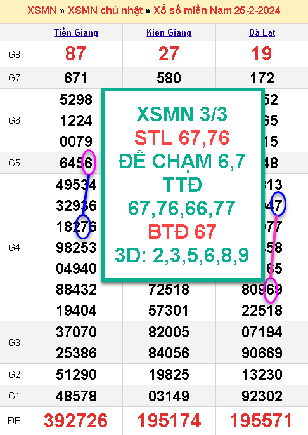
Task: Click the BTĐ 67 prediction text
Action: 182,232
